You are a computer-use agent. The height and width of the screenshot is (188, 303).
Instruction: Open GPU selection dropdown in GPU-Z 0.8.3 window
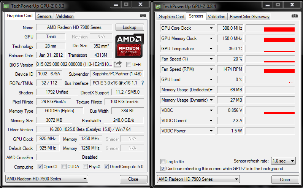tap(46, 179)
